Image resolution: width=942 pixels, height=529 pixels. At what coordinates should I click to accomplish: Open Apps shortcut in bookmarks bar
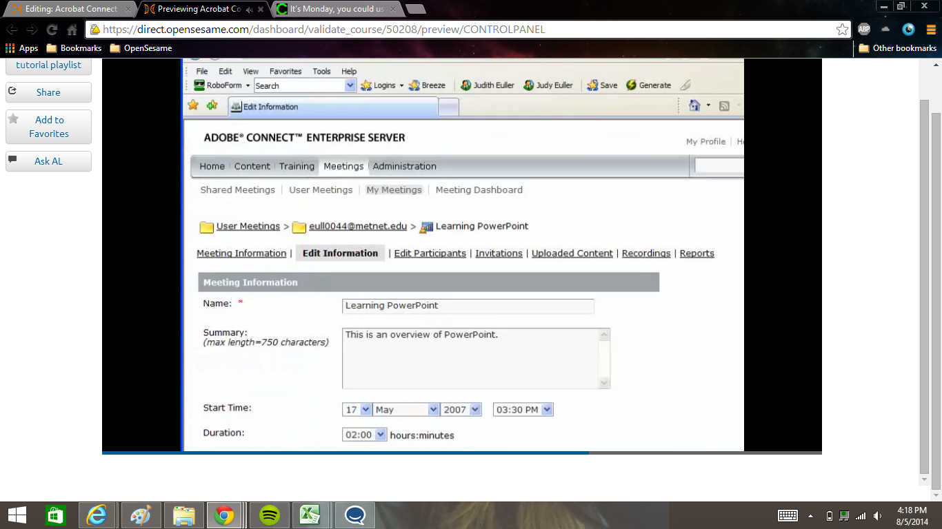coord(21,48)
